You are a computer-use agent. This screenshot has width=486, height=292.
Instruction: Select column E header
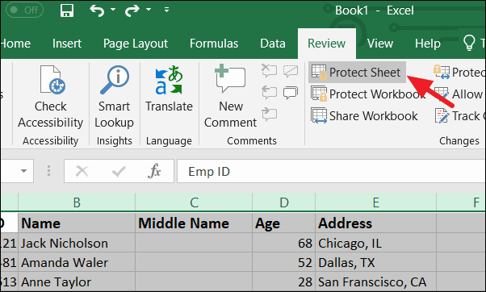point(375,202)
